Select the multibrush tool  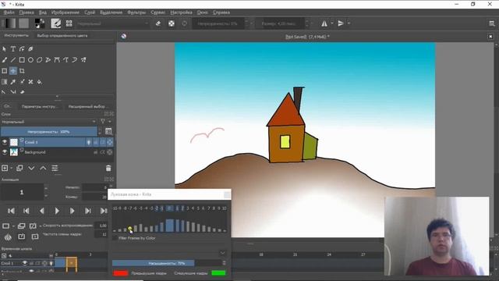pos(83,60)
